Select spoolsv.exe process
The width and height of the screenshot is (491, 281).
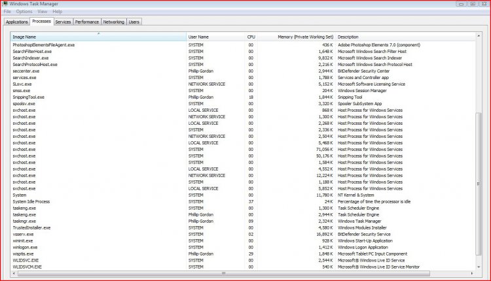coord(243,104)
